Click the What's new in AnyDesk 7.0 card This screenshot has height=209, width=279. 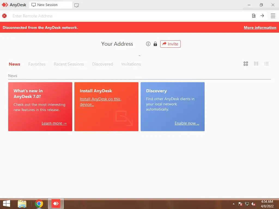pos(40,107)
